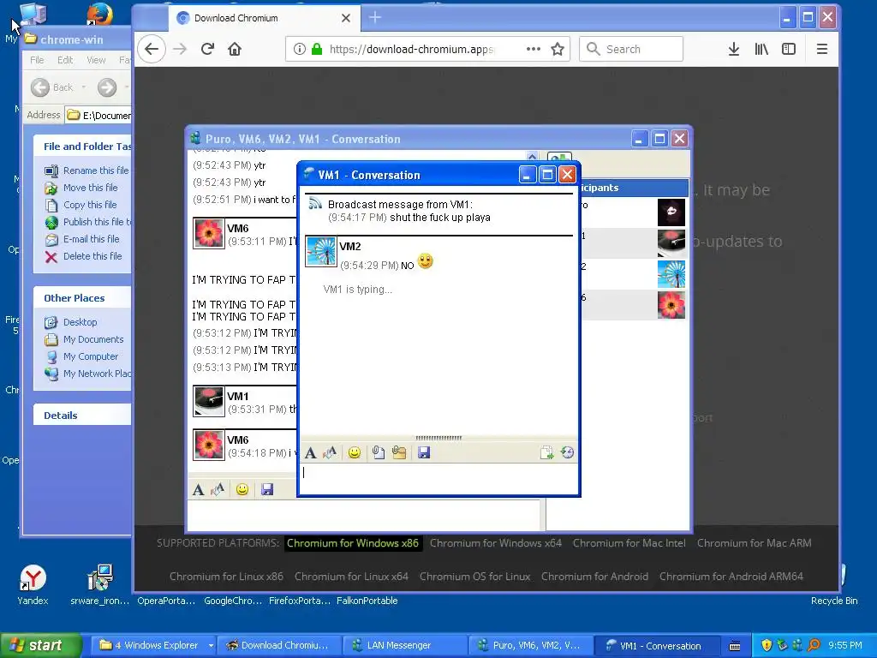Click site information icon in Firefox URL bar

tap(299, 49)
